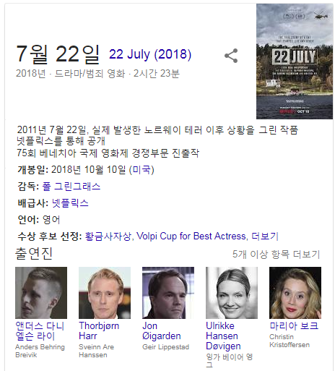
Task: Click the share icon
Action: click(x=231, y=56)
